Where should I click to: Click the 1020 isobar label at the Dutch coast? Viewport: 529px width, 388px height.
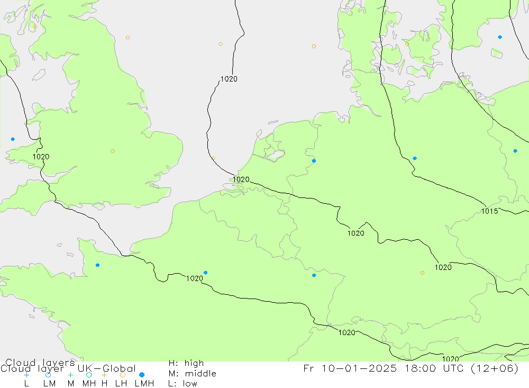coord(241,179)
